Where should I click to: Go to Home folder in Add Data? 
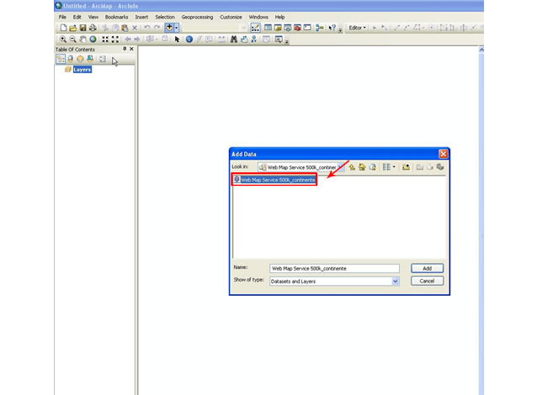click(x=362, y=167)
